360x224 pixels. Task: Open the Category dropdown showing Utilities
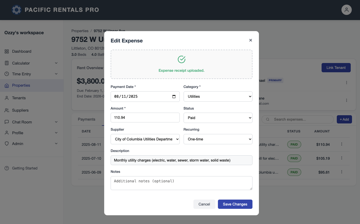click(218, 96)
